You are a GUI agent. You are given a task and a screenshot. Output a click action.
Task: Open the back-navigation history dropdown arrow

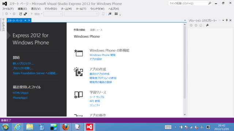[10, 14]
